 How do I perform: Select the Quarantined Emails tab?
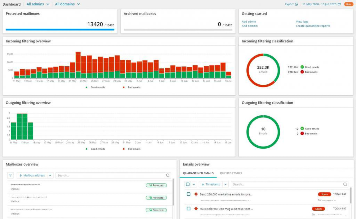[198, 173]
